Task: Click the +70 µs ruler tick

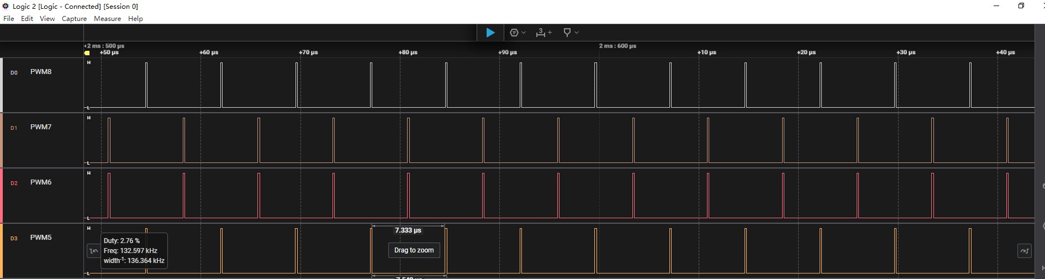Action: 308,52
